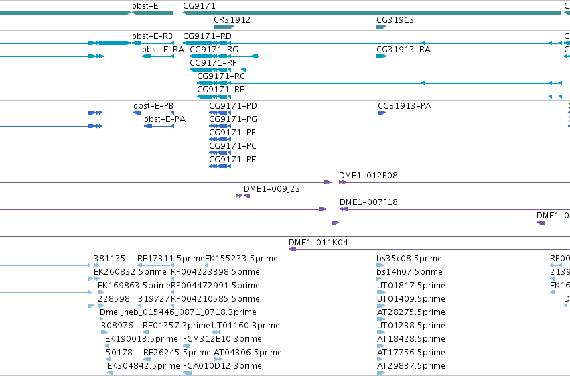
Task: Select EST EK190013.5prime
Action: point(141,339)
